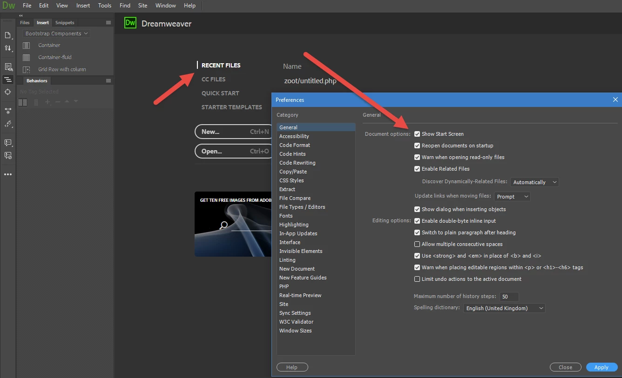Click the Apply button

coord(602,367)
